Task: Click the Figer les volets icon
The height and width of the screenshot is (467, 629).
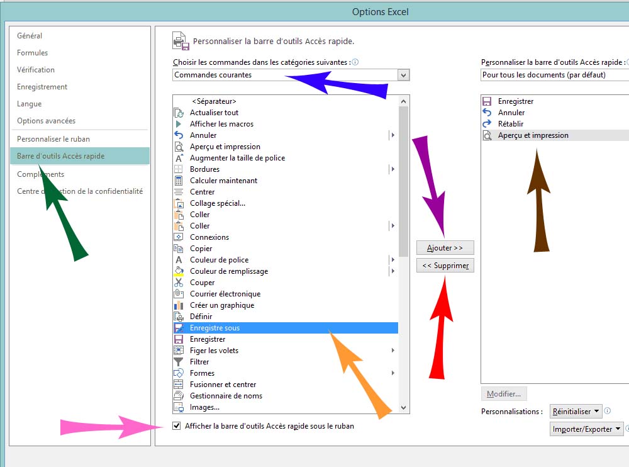Action: click(x=179, y=351)
